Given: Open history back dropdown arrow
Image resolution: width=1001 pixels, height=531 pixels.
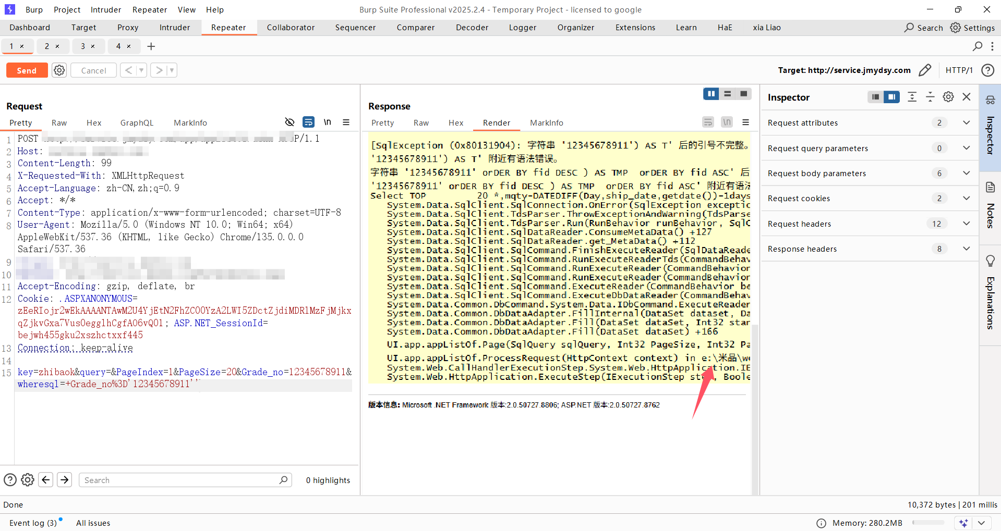Looking at the screenshot, I should click(x=141, y=70).
